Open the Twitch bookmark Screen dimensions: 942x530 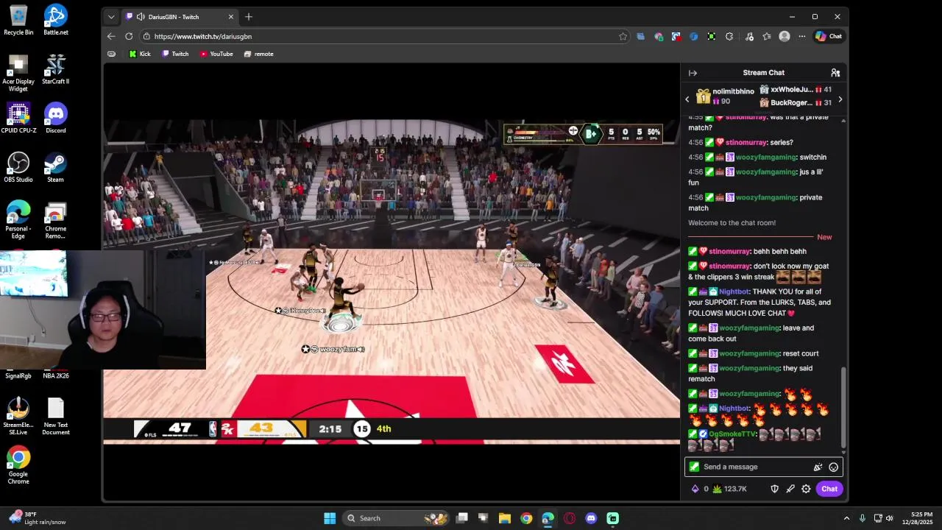click(175, 54)
